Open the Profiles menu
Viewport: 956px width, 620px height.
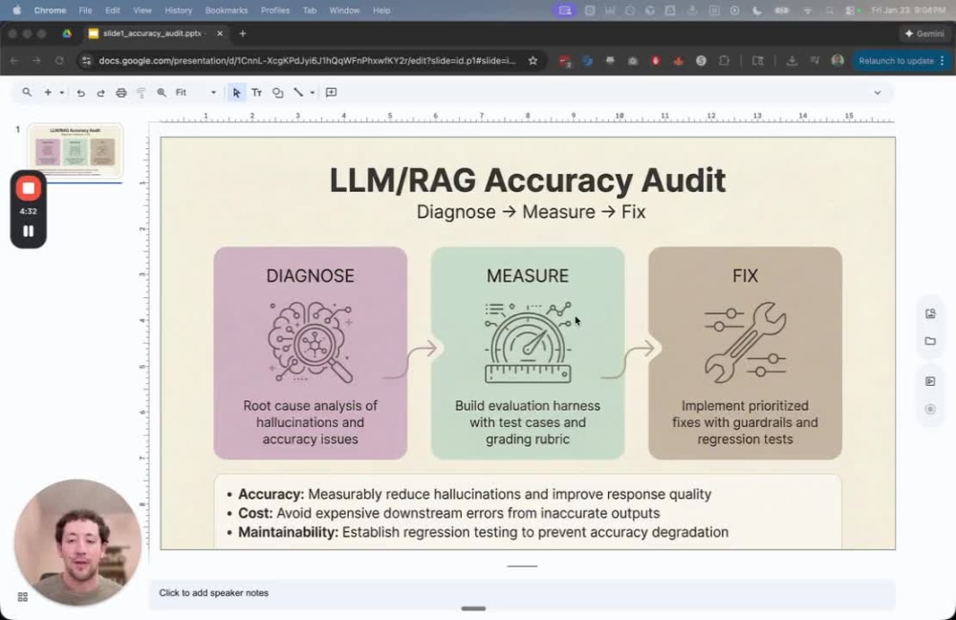pos(275,11)
